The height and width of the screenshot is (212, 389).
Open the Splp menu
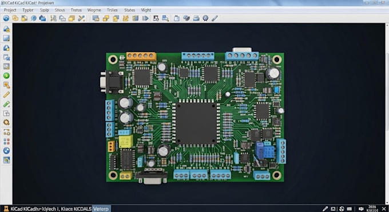click(45, 10)
